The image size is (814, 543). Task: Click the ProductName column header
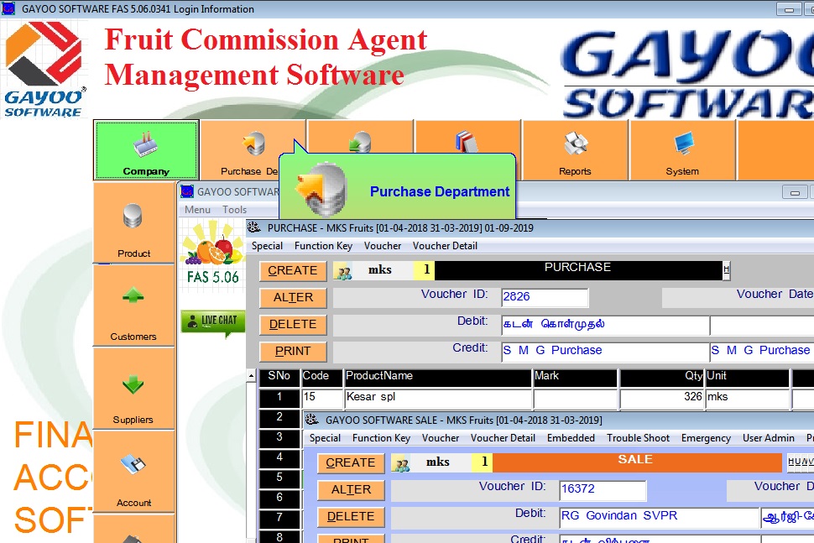pos(438,378)
